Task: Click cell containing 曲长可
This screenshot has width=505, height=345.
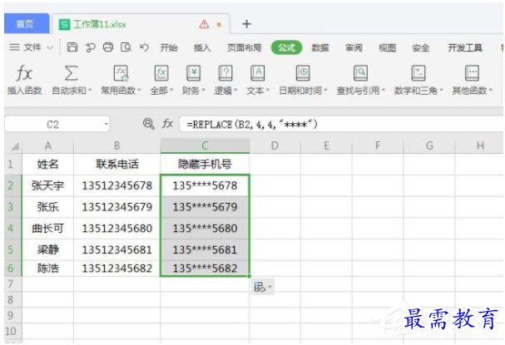Action: coord(47,229)
